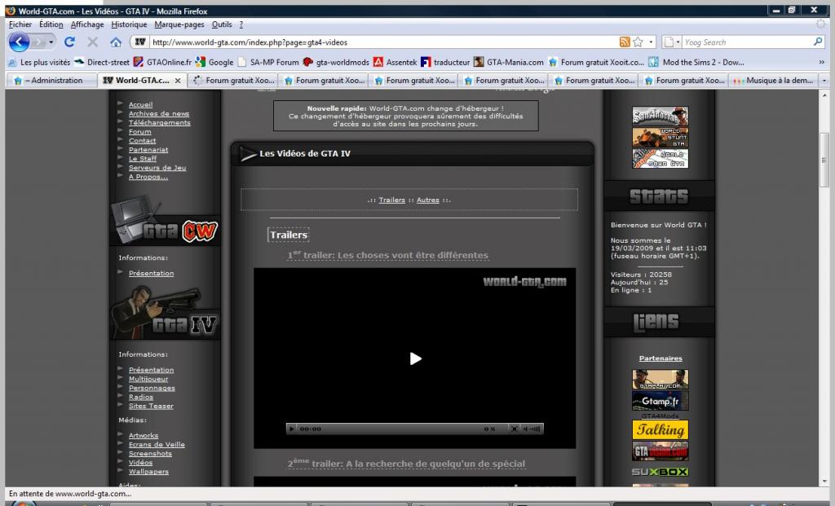Open the Direct-street bookmark
The image size is (835, 506).
102,62
